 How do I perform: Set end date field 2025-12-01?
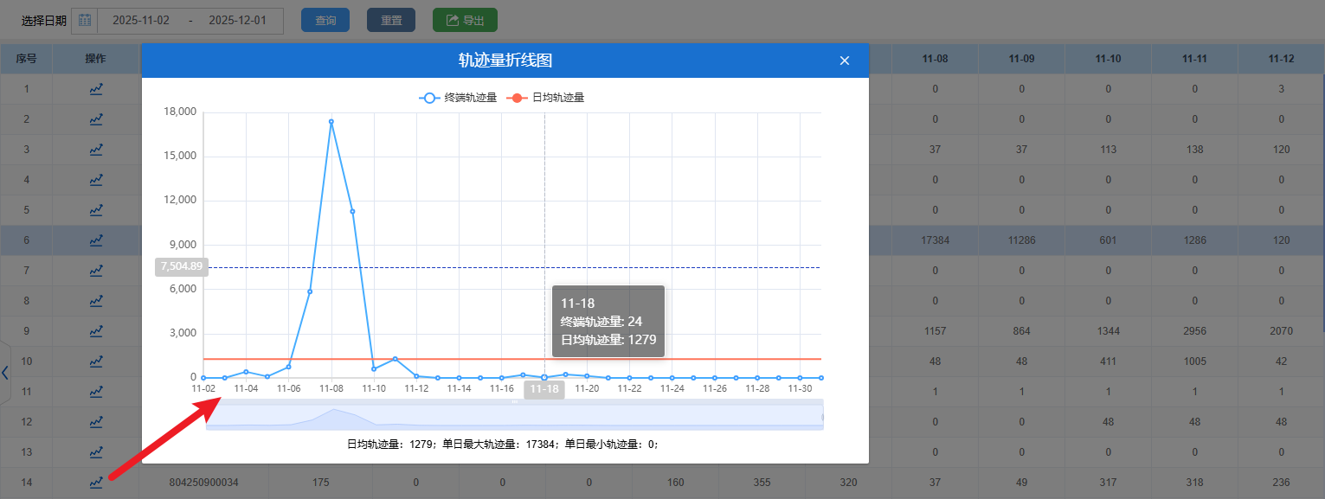[x=237, y=21]
